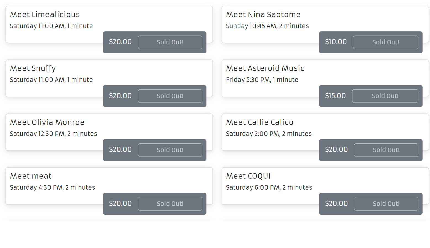
Task: Click the $15.00 price for Asteroid Music
Action: [335, 96]
